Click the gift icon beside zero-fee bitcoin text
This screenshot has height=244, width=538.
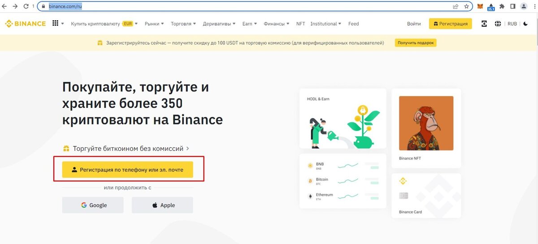pos(66,148)
